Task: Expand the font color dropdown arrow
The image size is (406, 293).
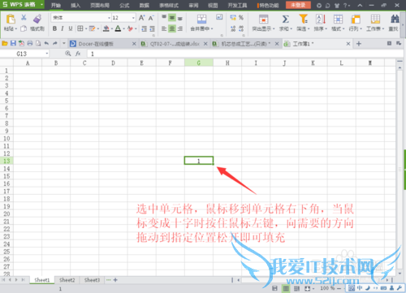Action: click(124, 28)
